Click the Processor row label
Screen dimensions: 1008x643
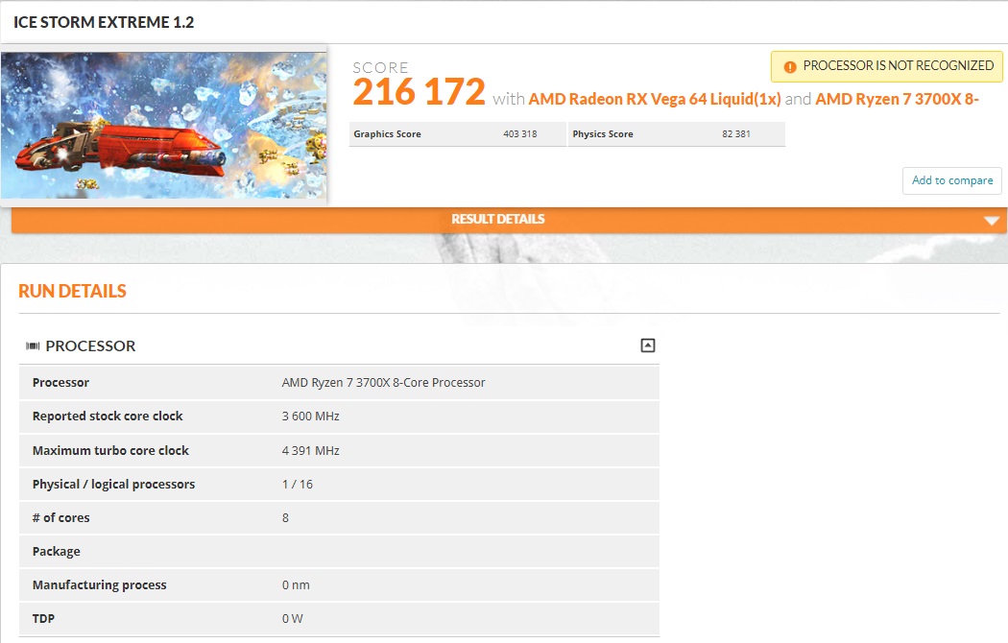60,382
